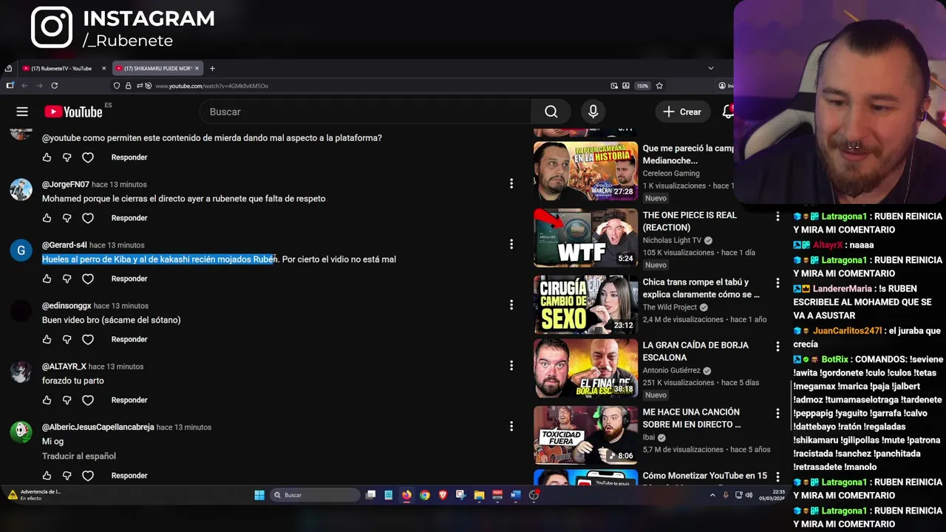
Task: Open ME HACE UNA CANCIÓN video title
Action: point(692,418)
